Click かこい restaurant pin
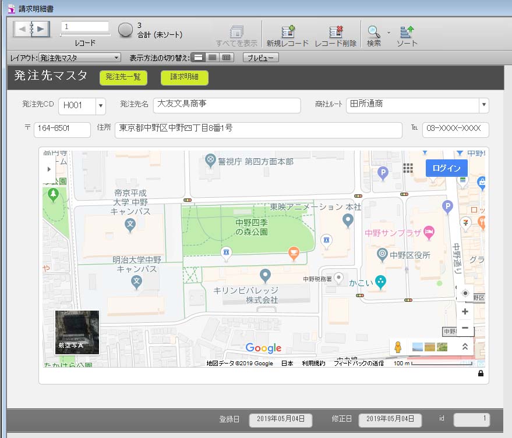 380,282
